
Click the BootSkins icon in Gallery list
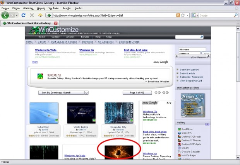[179, 129]
